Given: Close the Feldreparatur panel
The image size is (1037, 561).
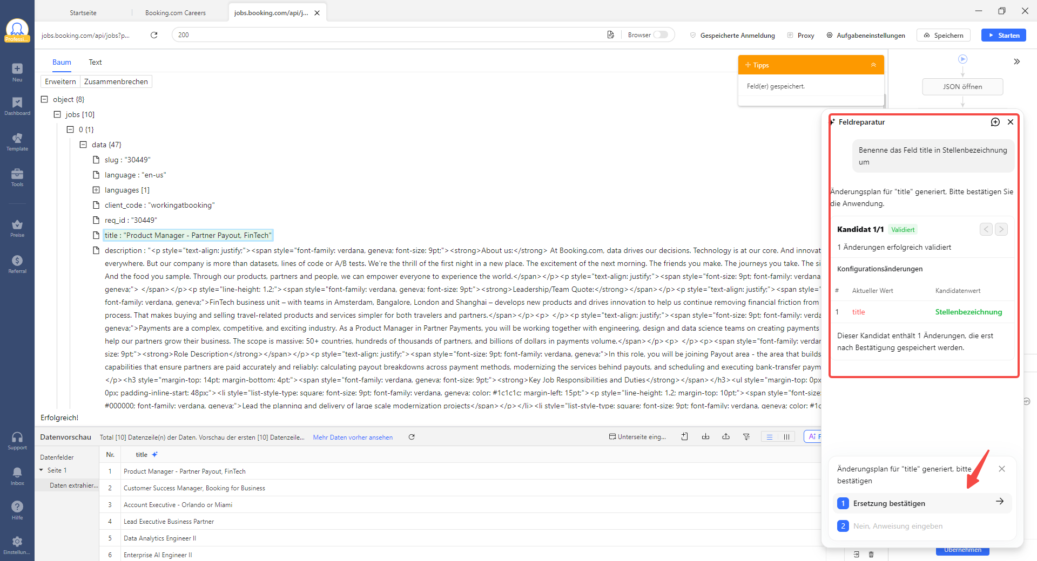Looking at the screenshot, I should click(x=1011, y=122).
